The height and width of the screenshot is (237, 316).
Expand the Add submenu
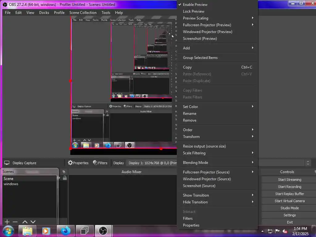[x=217, y=48]
